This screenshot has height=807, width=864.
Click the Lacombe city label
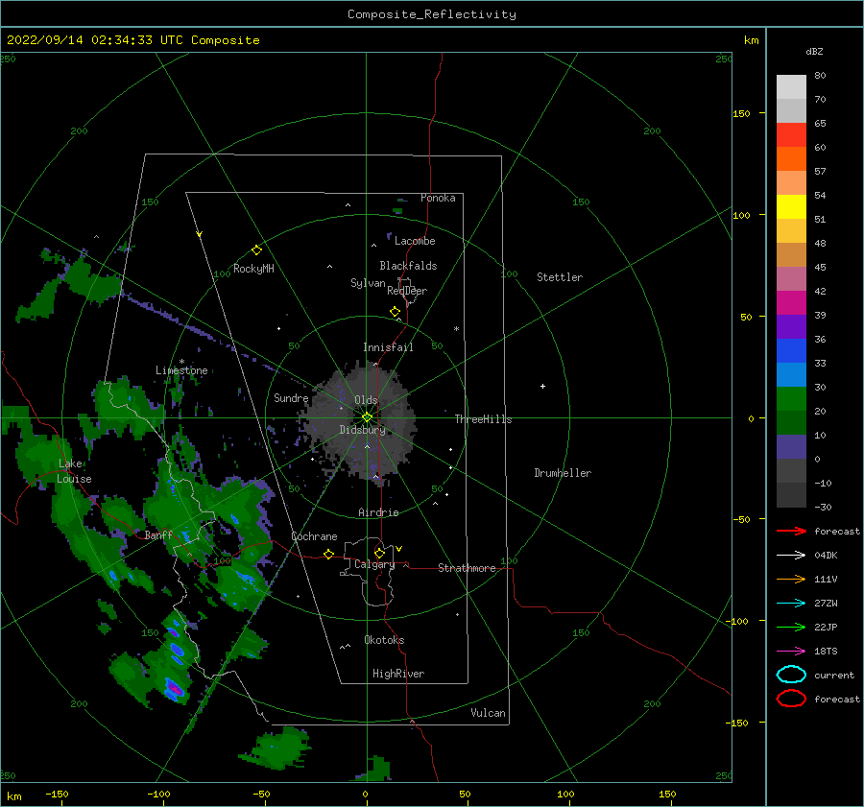pyautogui.click(x=415, y=241)
